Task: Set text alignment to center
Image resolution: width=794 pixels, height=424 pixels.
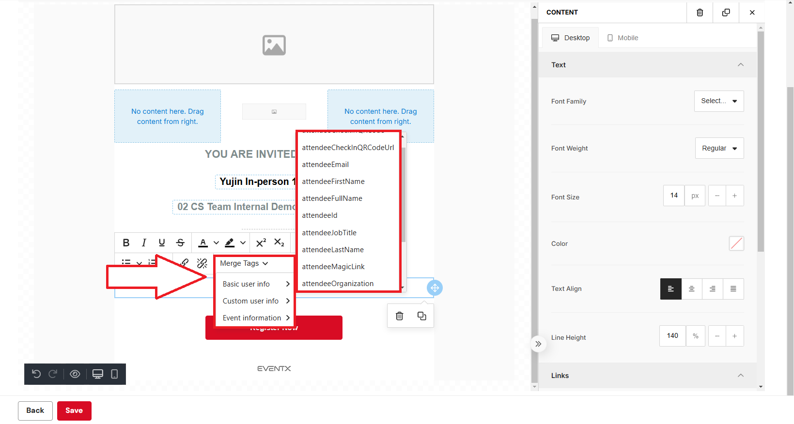Action: pyautogui.click(x=691, y=289)
